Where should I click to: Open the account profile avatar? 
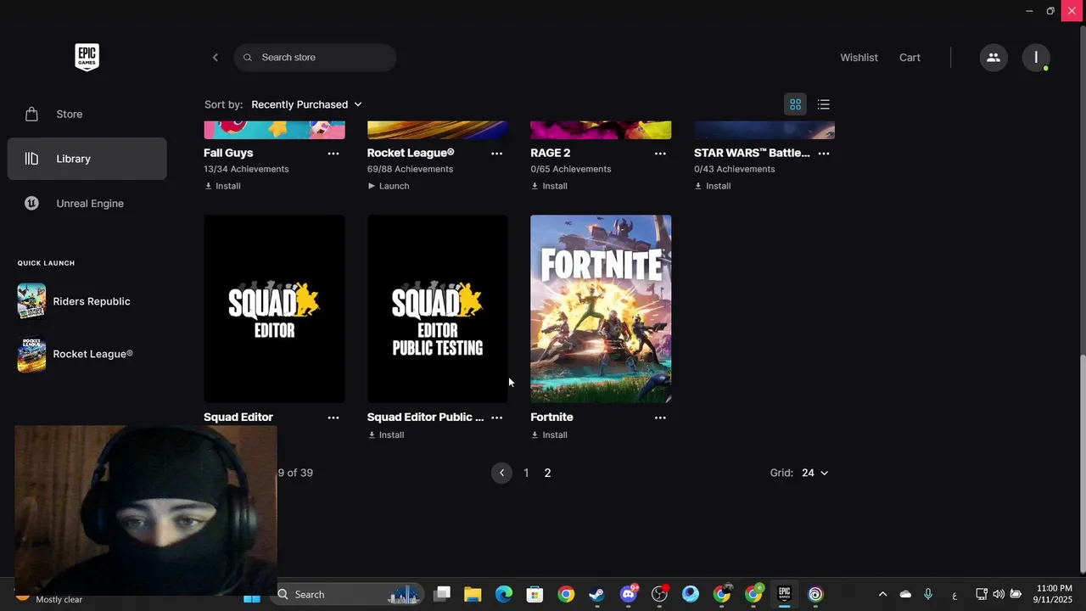1036,58
